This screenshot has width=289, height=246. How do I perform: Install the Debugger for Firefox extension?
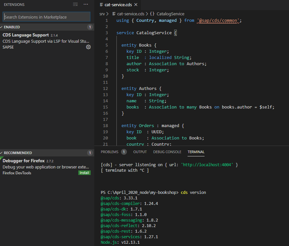(x=84, y=173)
